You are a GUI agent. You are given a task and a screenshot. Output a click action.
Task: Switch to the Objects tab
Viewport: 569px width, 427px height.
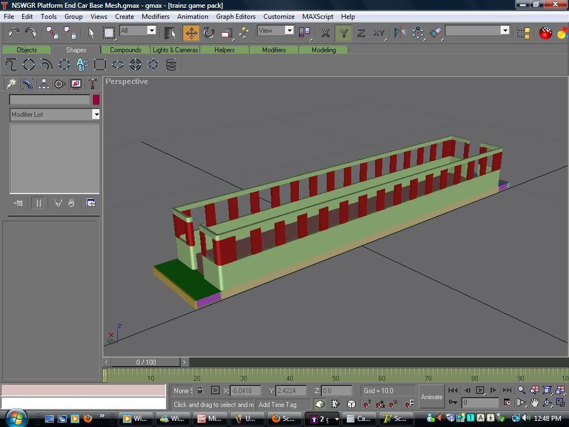tap(27, 49)
